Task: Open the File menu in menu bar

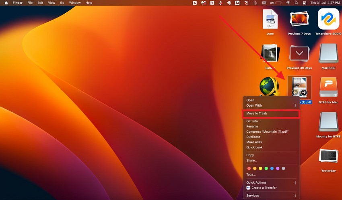Action: point(30,3)
